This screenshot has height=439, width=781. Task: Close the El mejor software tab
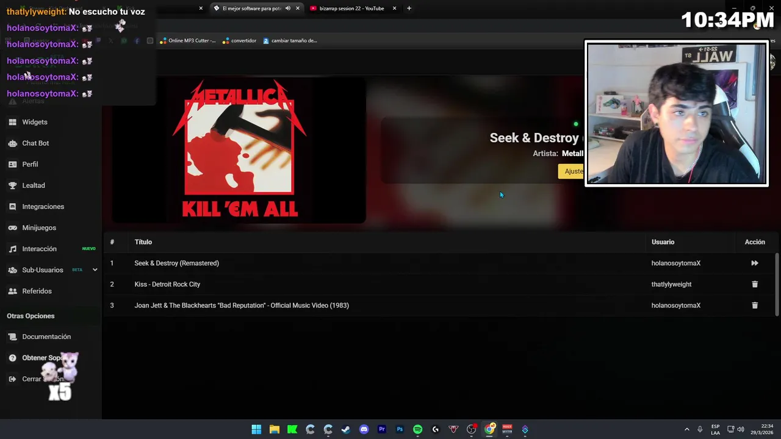click(298, 9)
